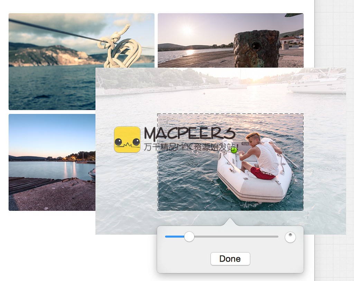Select the dusk harbor dock photo
Viewport: 354px width, 281px height.
52,162
